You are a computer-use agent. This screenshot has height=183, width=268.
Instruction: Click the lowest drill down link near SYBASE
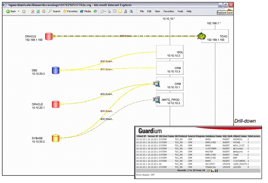106,119
